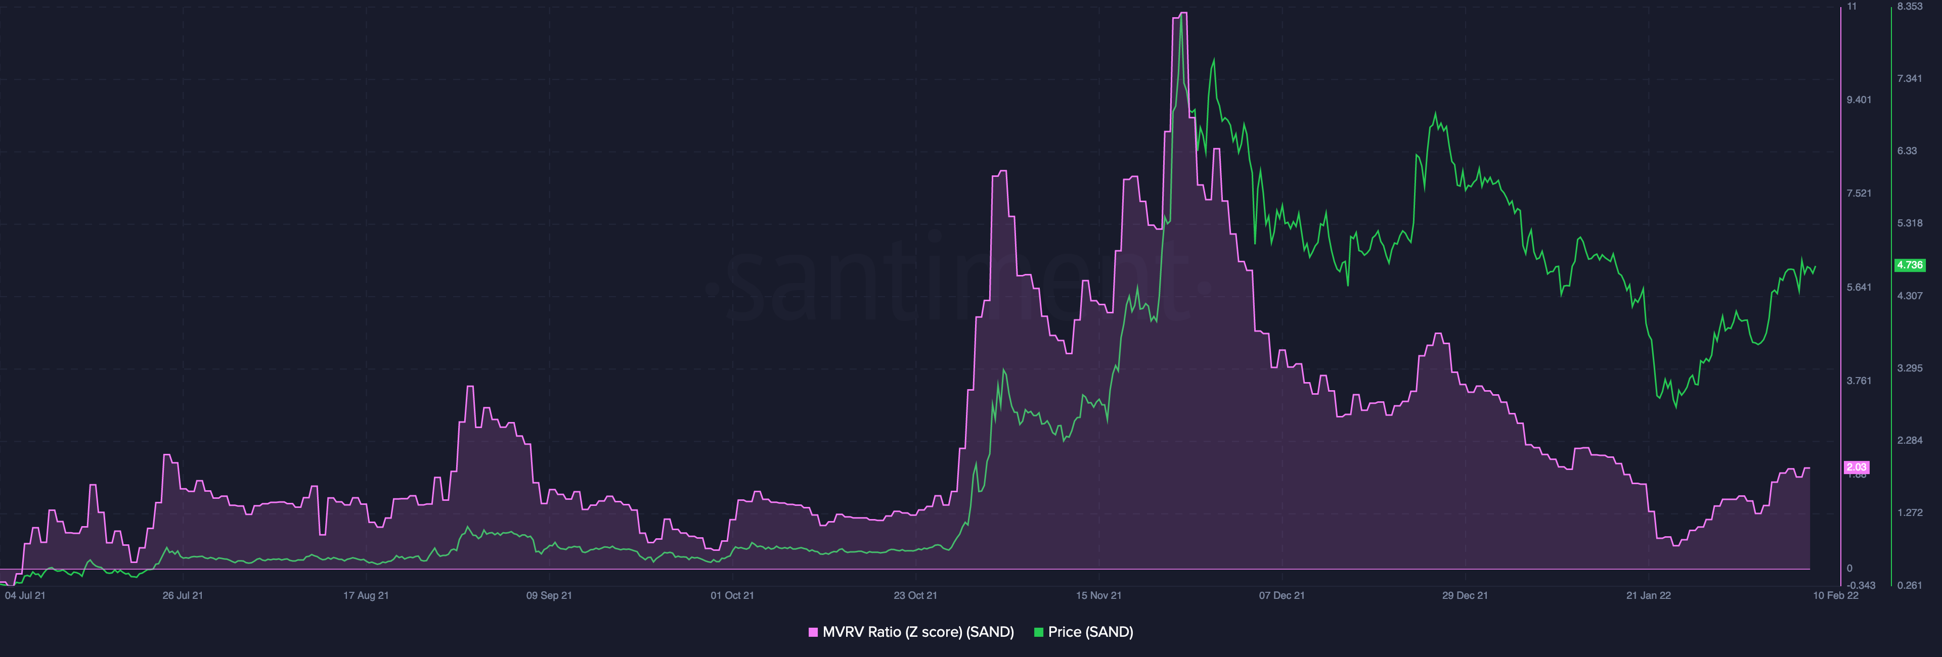This screenshot has height=657, width=1942.
Task: Click the green Price (SAND) legend swatch
Action: click(1039, 632)
